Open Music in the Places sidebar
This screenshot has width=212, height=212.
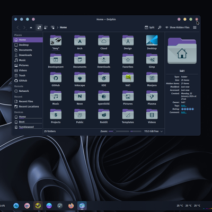(28, 60)
